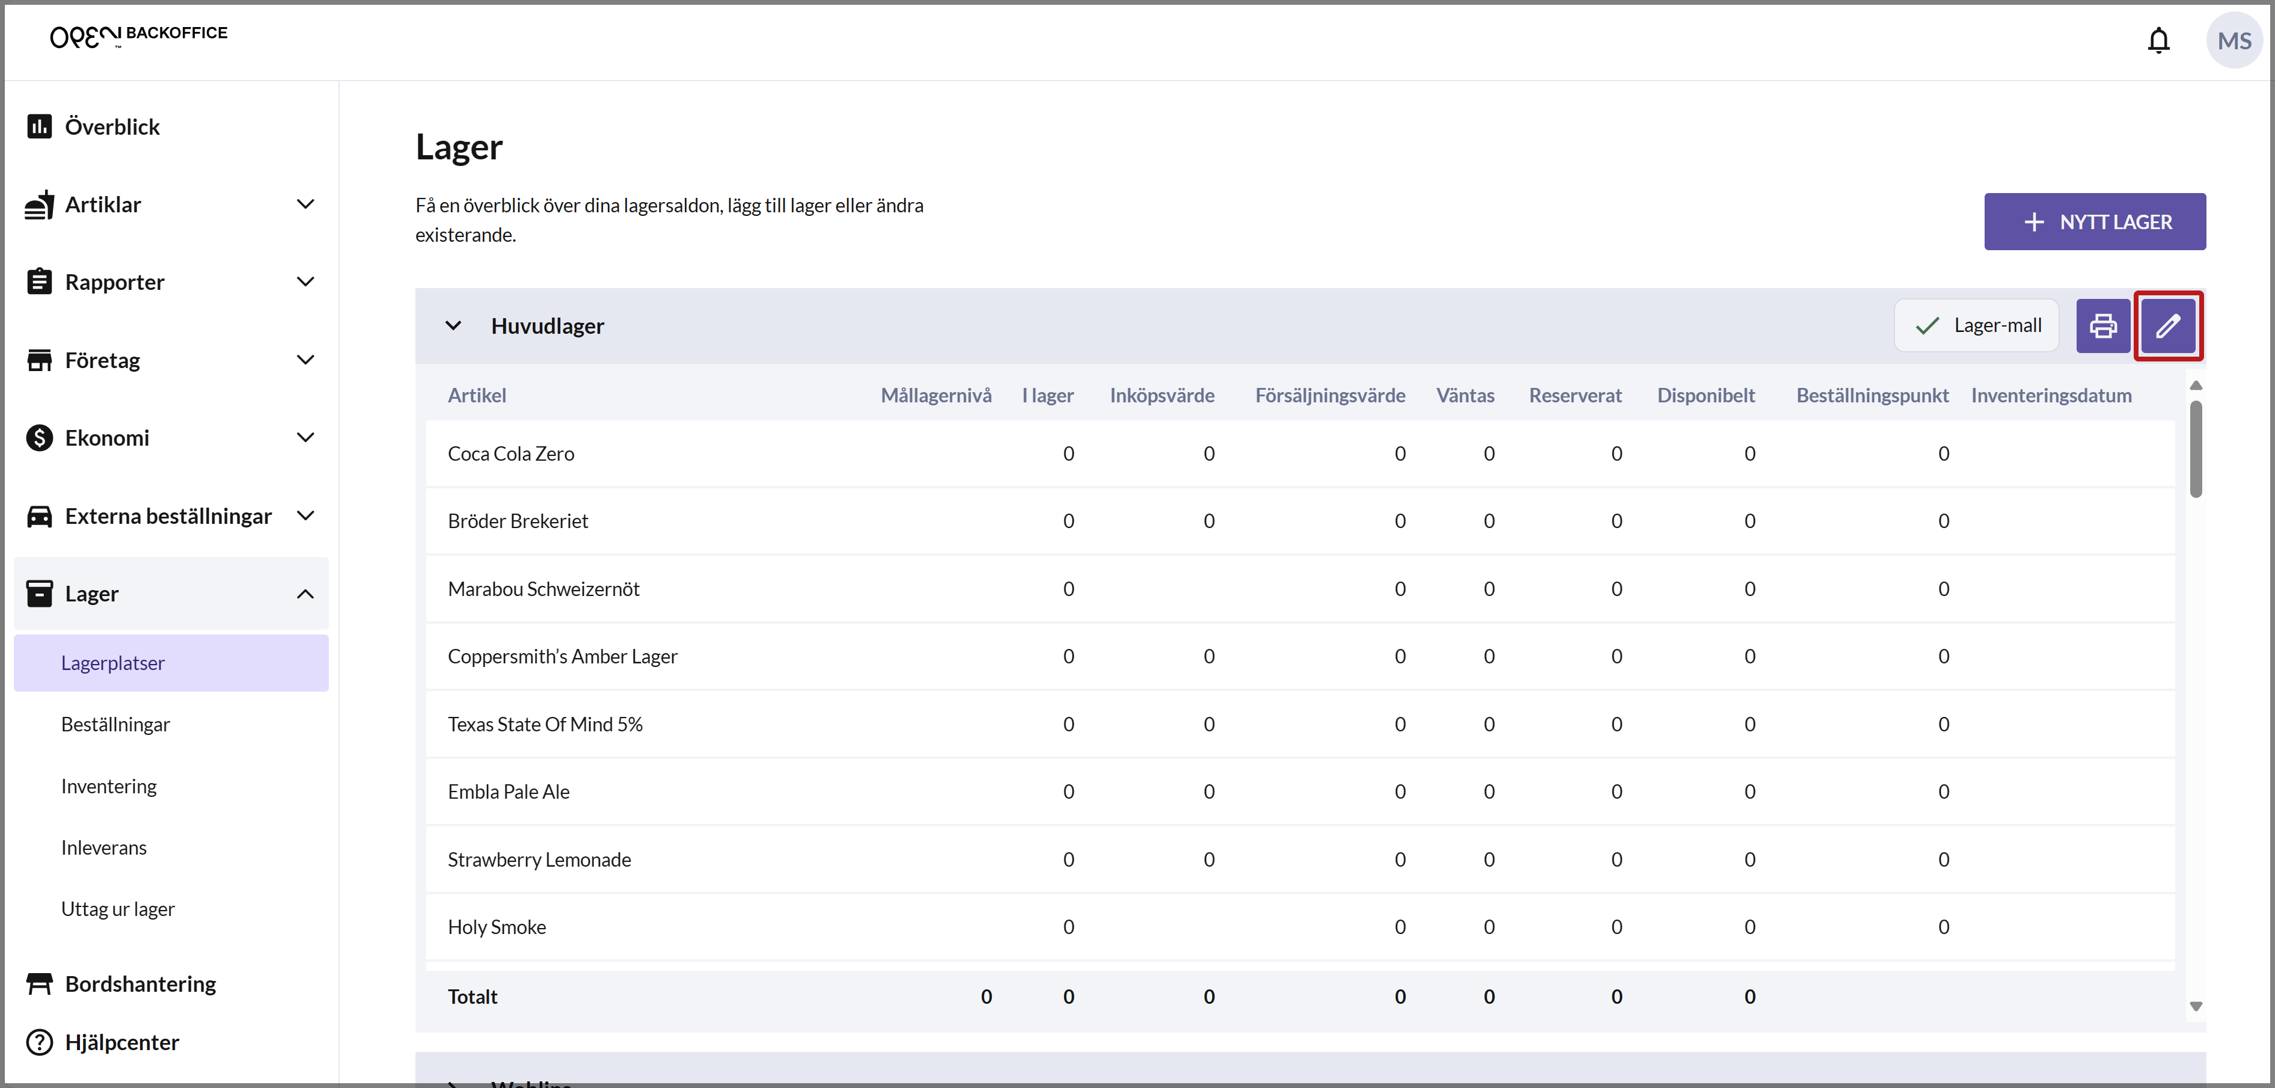
Task: Expand the Ekonomi menu chevron
Action: [305, 437]
